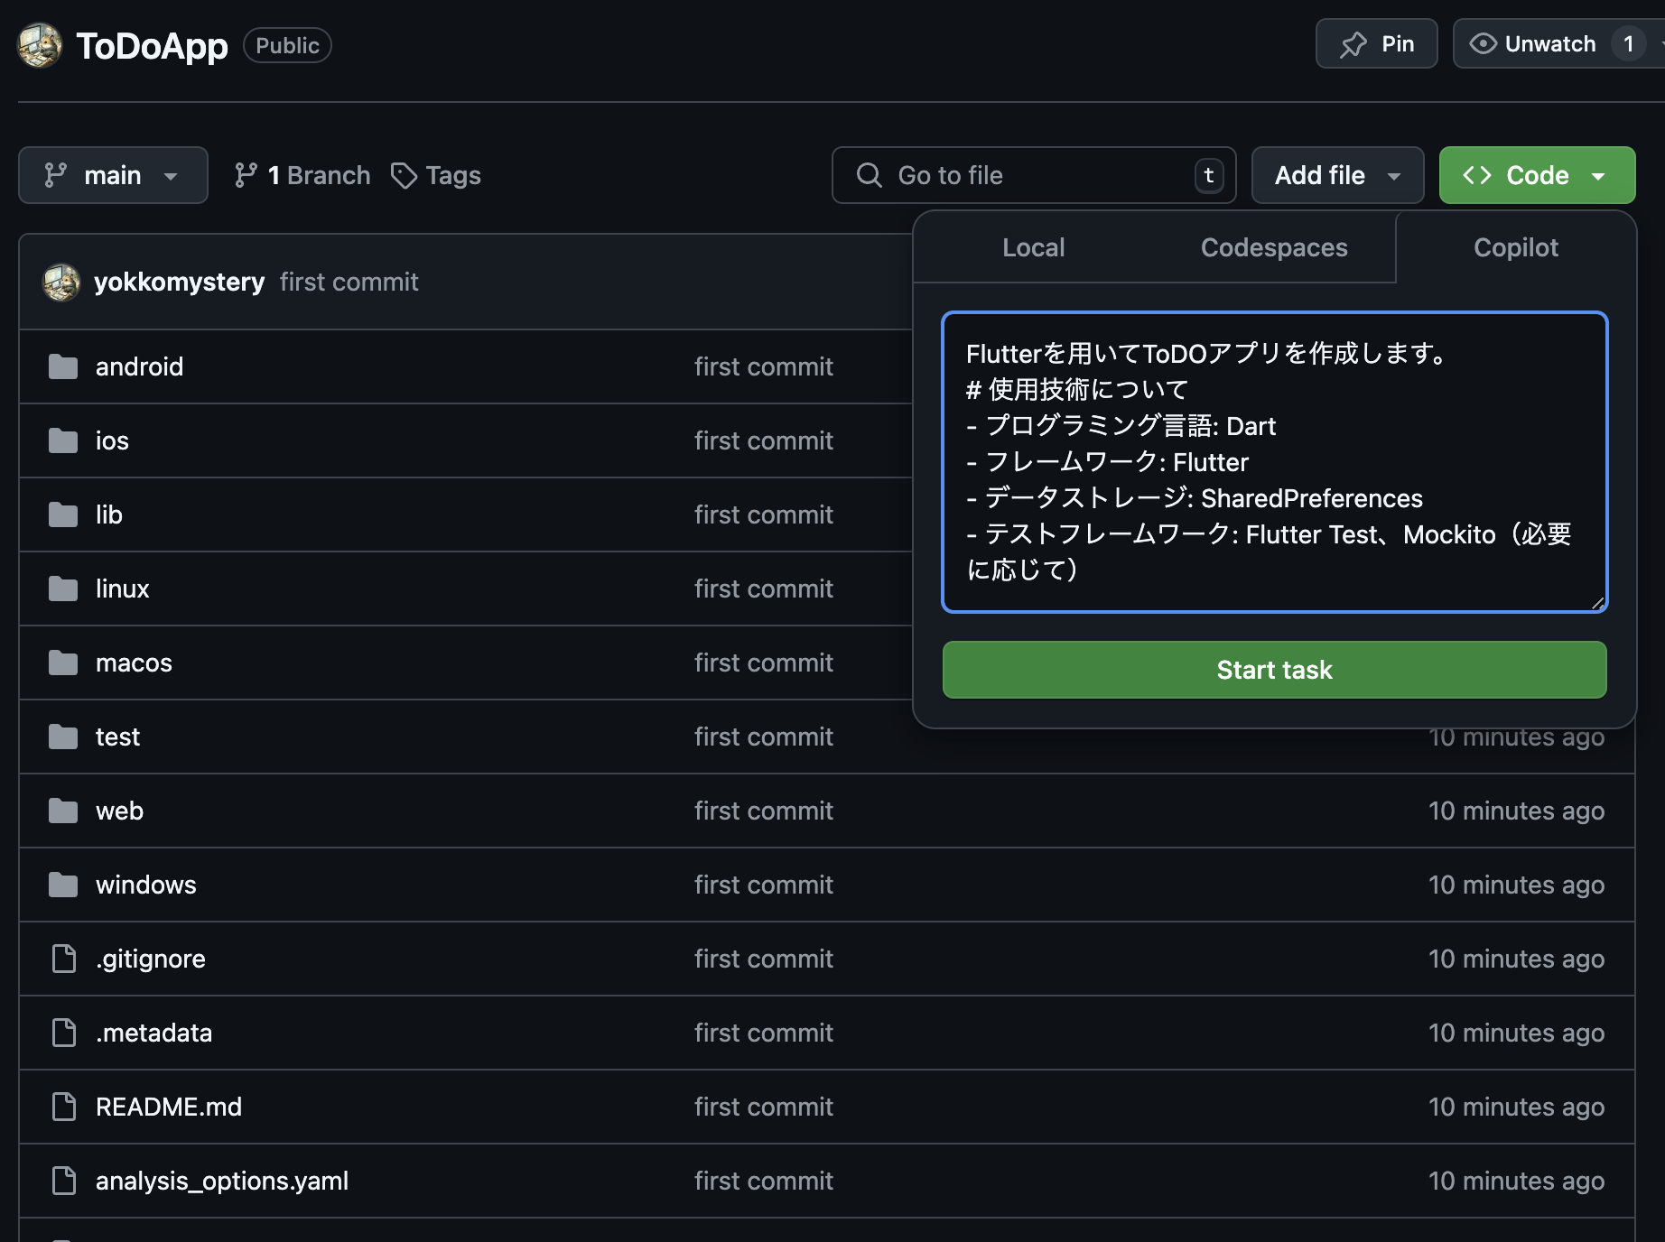Pin the ToDoApp repository

[x=1376, y=43]
